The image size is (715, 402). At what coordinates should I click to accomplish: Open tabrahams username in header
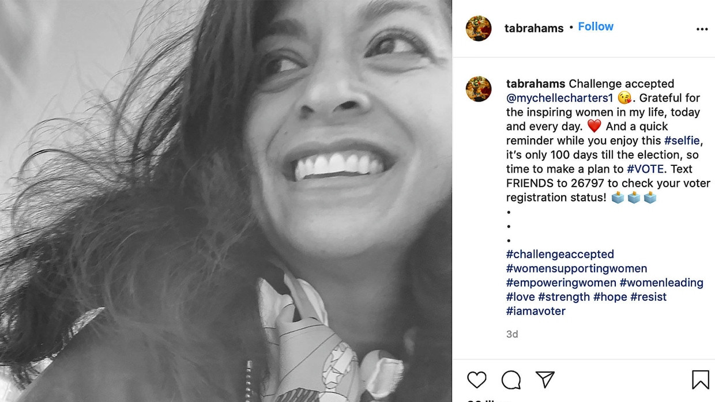[534, 28]
